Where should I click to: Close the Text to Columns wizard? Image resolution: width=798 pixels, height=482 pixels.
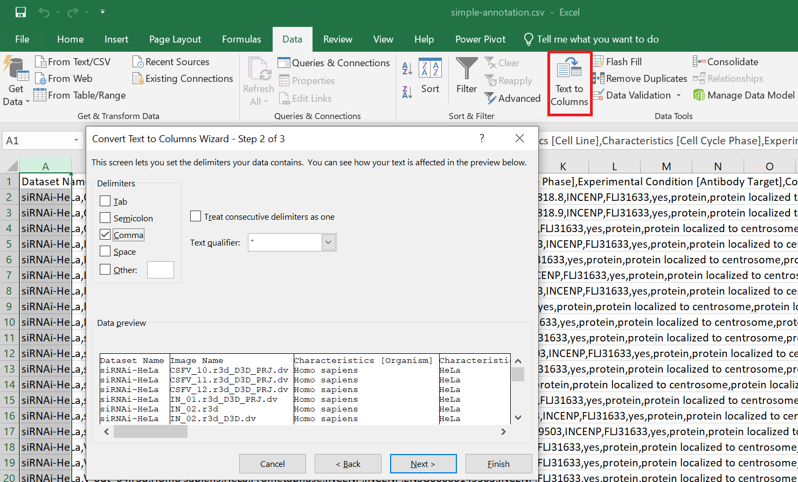point(519,138)
